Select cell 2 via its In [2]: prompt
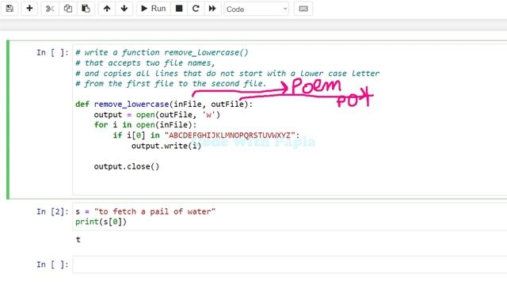The image size is (507, 285). click(x=52, y=211)
